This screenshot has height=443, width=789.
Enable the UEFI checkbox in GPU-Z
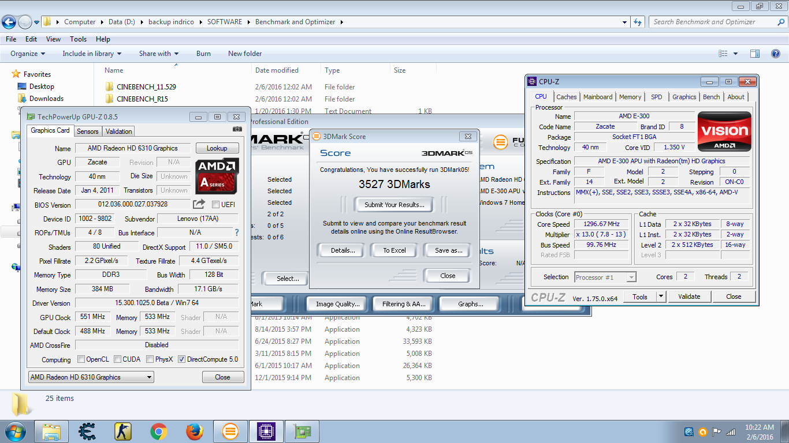click(x=216, y=205)
